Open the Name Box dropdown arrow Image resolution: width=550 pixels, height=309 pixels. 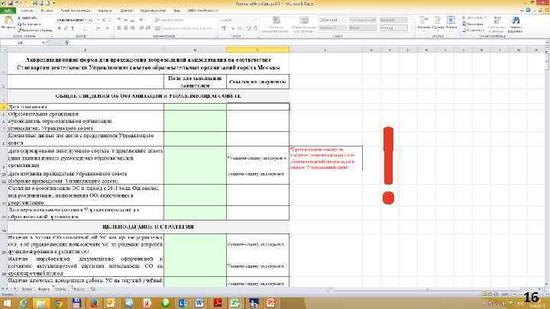tap(44, 43)
